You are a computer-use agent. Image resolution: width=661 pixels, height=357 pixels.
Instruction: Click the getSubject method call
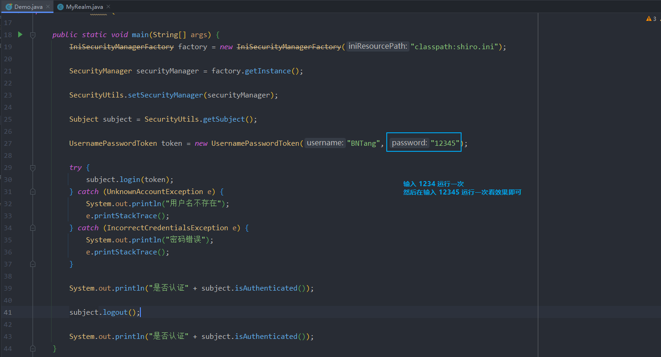click(224, 119)
